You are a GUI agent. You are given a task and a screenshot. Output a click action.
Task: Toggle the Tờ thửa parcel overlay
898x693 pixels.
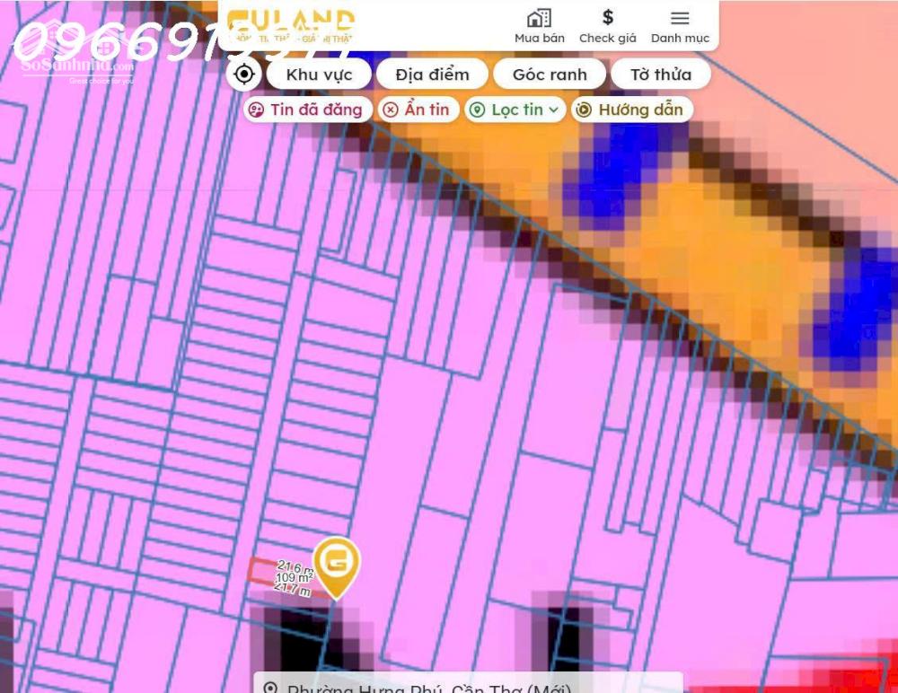[660, 75]
